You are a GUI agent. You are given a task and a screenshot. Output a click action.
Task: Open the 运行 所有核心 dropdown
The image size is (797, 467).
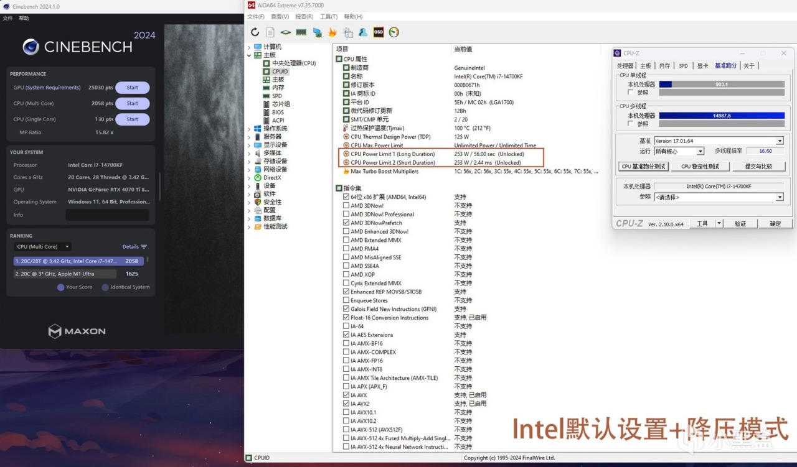[x=679, y=151]
